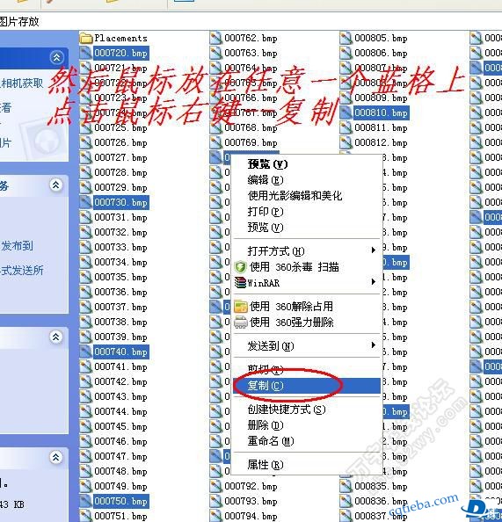Click the 360 force delete icon
502x522 pixels.
point(241,322)
